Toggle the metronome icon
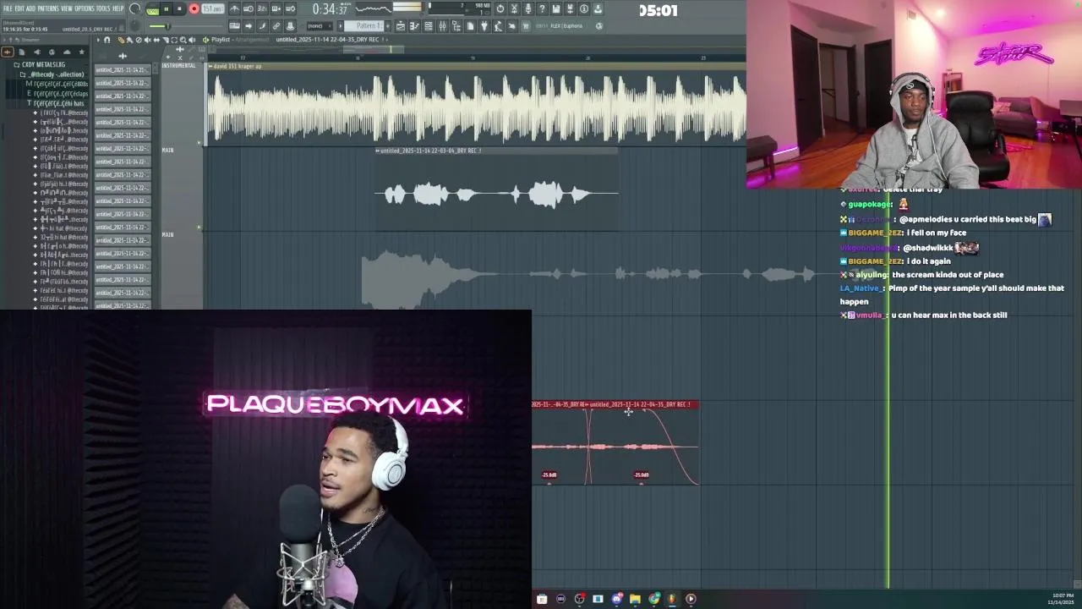The width and height of the screenshot is (1082, 609). coord(234,8)
